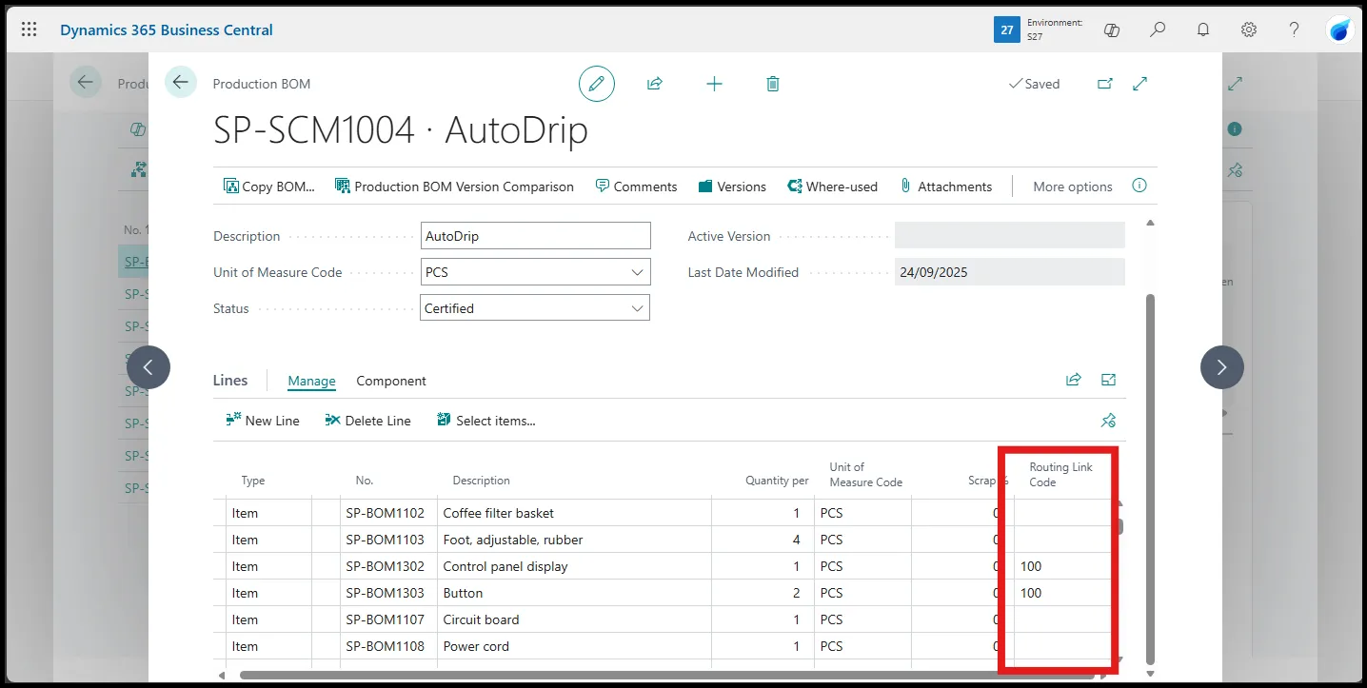Viewport: 1367px width, 688px height.
Task: Go to the previous record arrow
Action: pos(149,367)
